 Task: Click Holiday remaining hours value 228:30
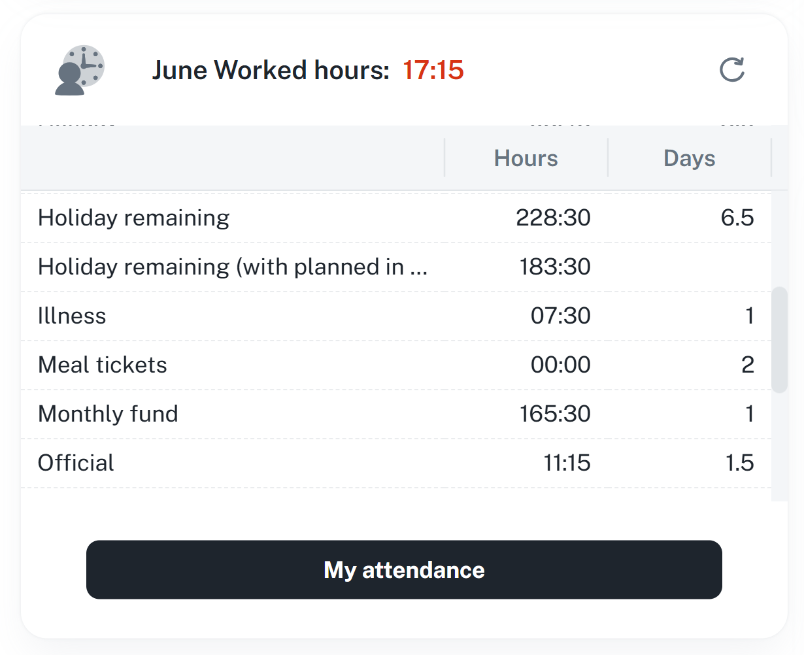tap(553, 218)
